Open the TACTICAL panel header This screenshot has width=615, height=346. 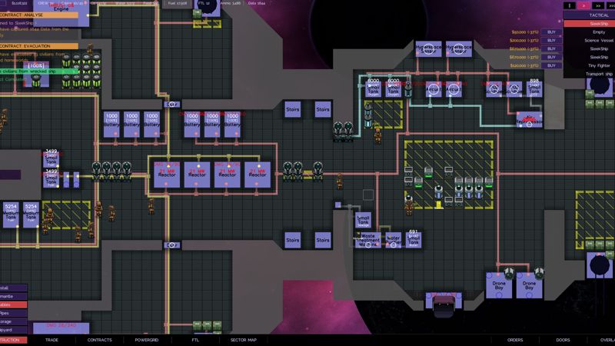tap(589, 15)
